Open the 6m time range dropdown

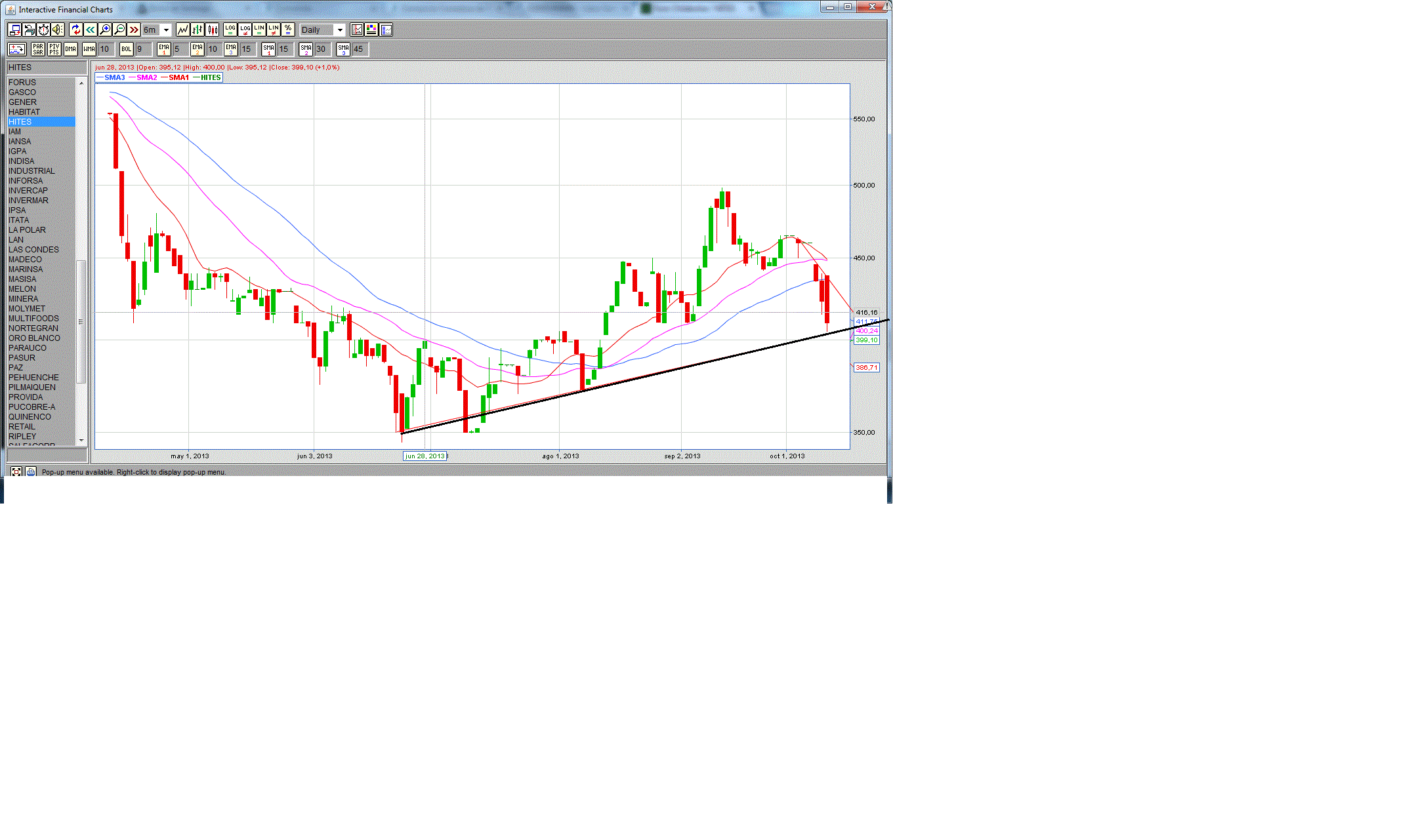(x=166, y=30)
